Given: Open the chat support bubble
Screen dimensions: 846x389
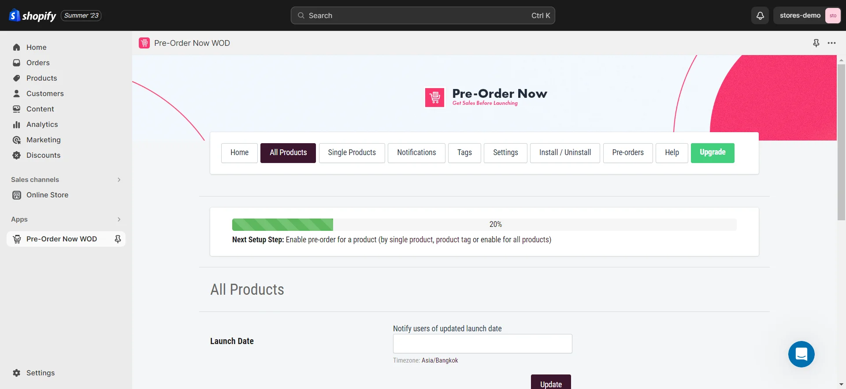Looking at the screenshot, I should coord(801,354).
